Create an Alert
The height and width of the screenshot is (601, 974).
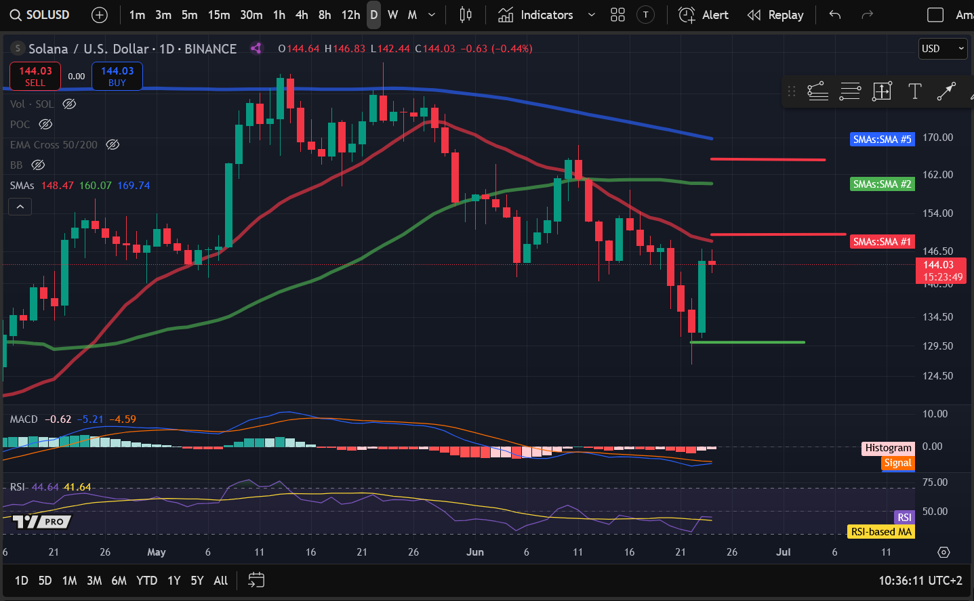click(704, 15)
